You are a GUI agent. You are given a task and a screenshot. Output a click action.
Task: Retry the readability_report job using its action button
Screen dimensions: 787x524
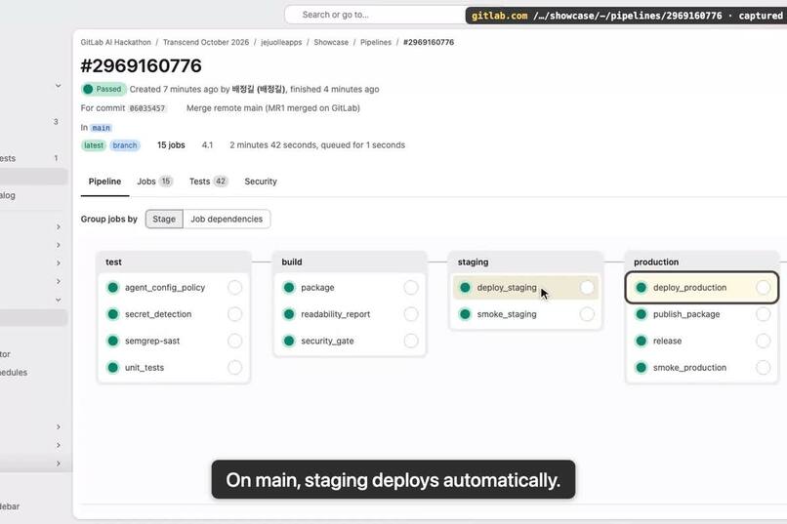pos(410,314)
